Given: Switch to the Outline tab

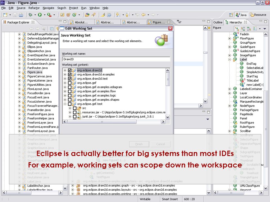Looking at the screenshot, I should (218, 22).
